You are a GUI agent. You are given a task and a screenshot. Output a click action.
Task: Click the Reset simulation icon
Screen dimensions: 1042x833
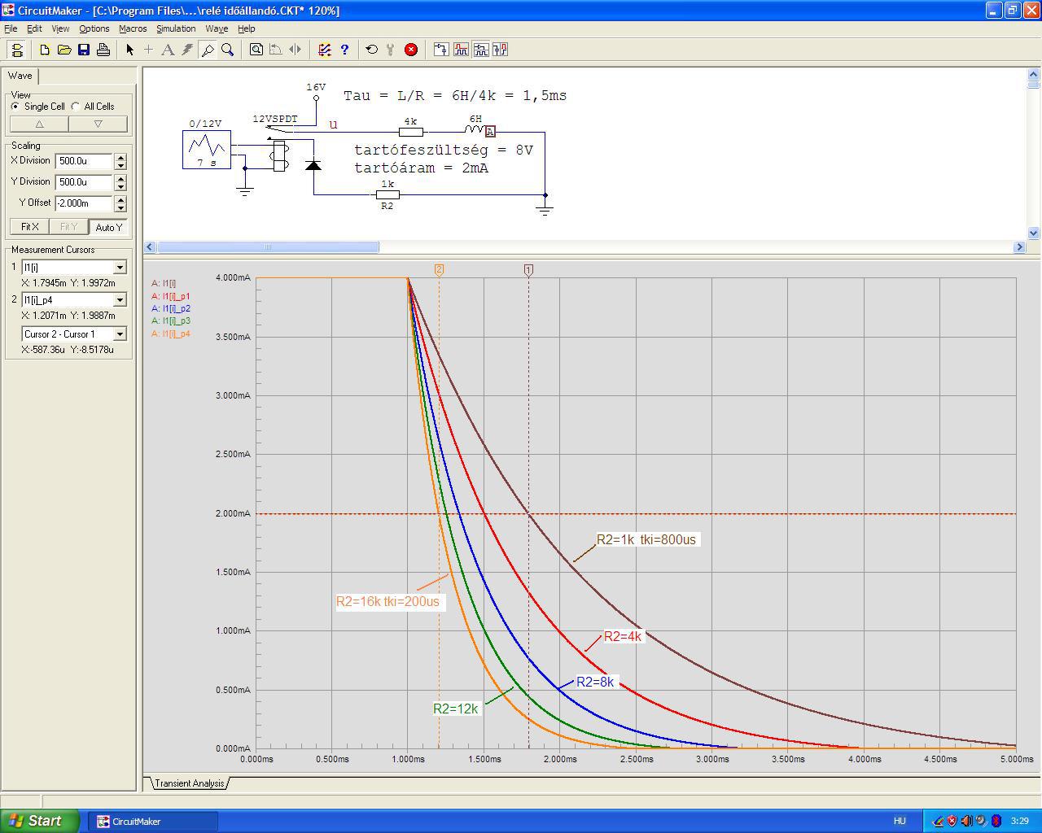click(x=372, y=50)
